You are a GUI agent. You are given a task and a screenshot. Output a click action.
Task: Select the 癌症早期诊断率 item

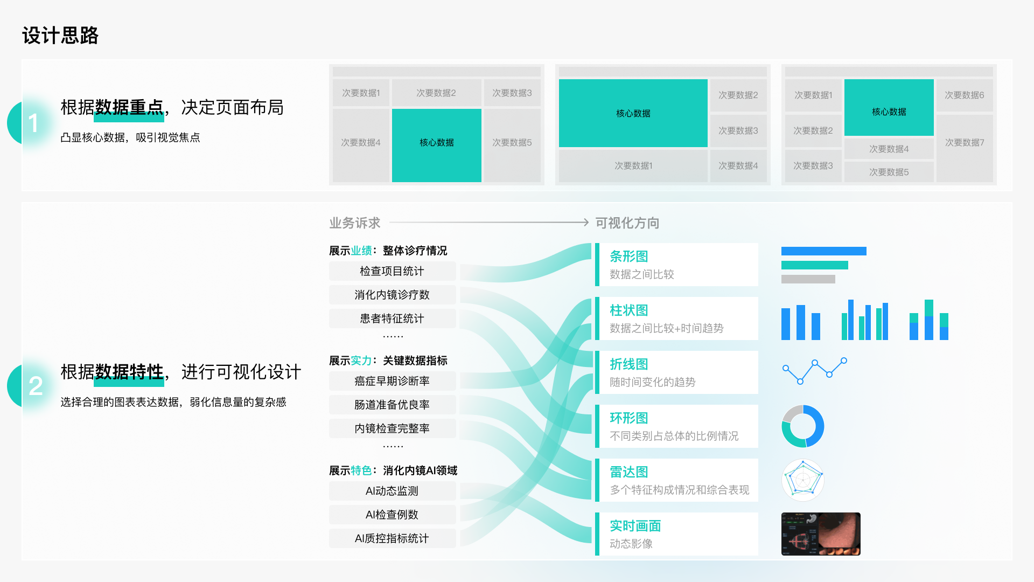(392, 381)
